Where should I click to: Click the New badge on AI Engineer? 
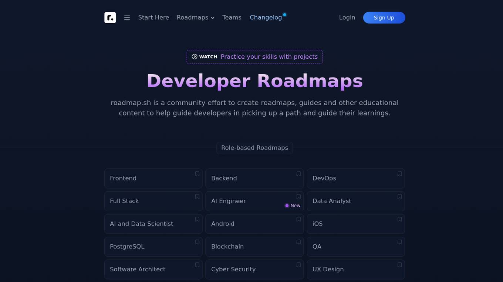[x=293, y=206]
